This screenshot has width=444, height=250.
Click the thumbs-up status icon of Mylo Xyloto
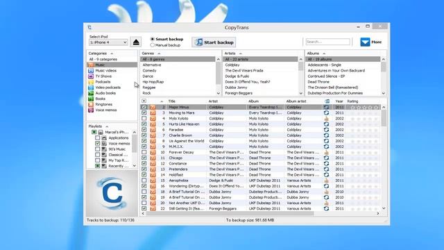point(327,119)
